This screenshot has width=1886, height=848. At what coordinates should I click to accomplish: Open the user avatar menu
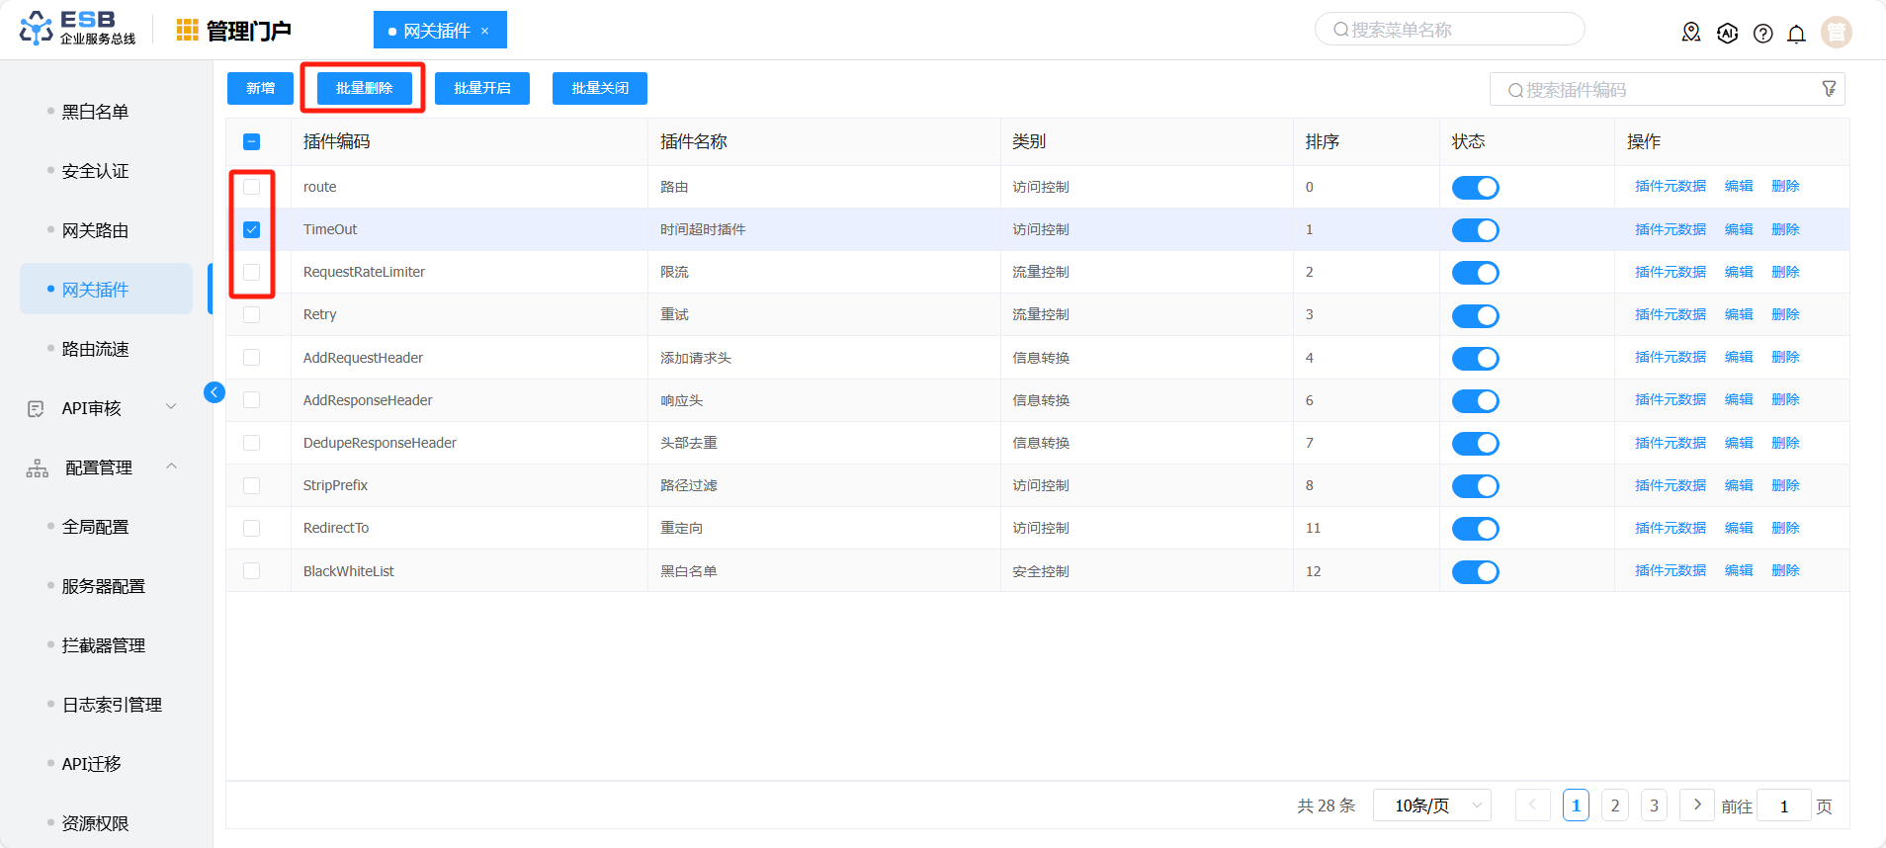pos(1836,33)
